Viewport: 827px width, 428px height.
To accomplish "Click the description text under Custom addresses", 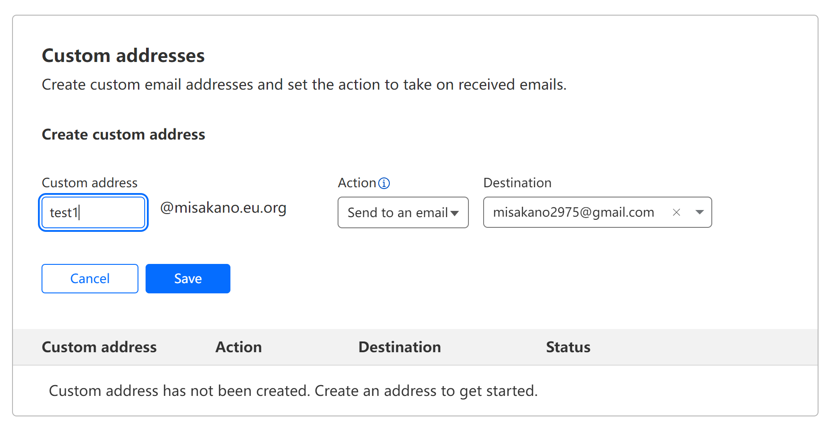I will (304, 85).
